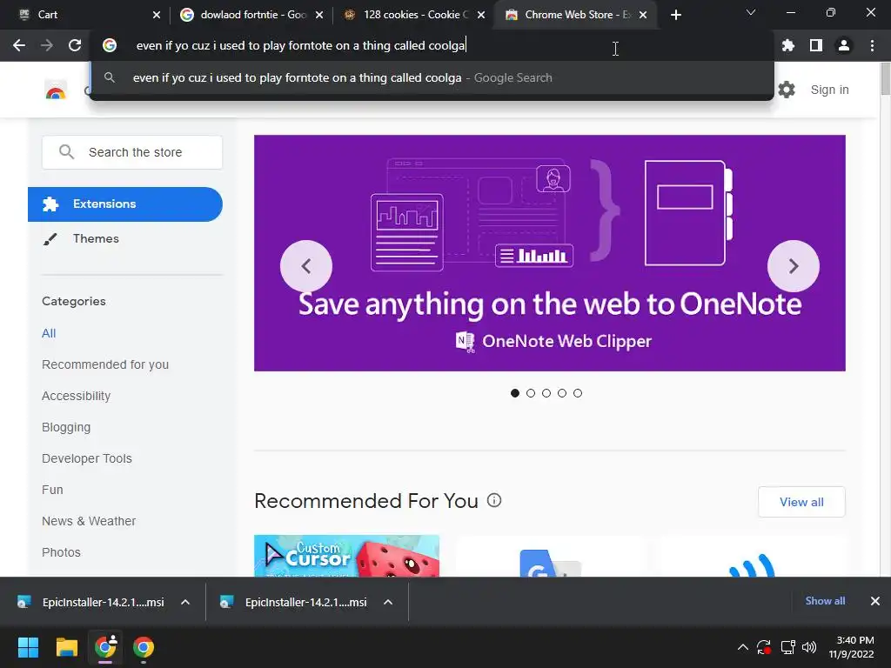Select the fourth carousel dot indicator
This screenshot has width=891, height=668.
pyautogui.click(x=562, y=393)
